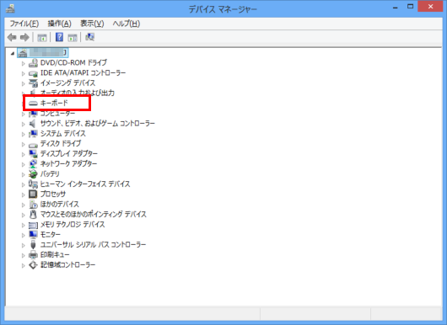Open the Help question-mark toolbar icon
Screen dimensions: 447x325
[x=59, y=37]
